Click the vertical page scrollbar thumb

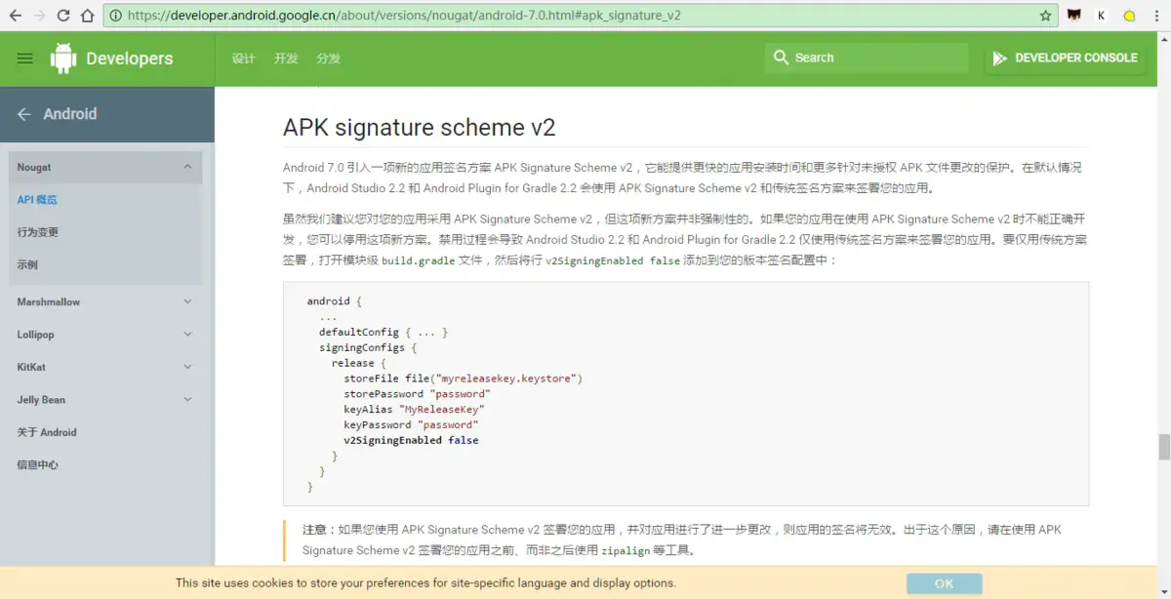(1163, 447)
